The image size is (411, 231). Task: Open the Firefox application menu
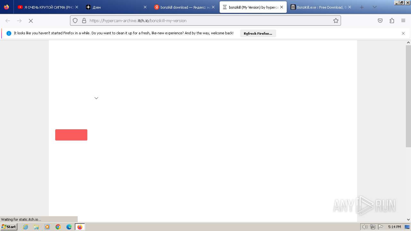coord(403,21)
